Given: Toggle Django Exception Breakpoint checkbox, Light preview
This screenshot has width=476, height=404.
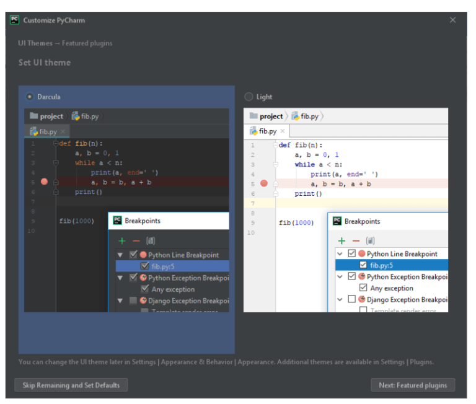Looking at the screenshot, I should (x=352, y=299).
